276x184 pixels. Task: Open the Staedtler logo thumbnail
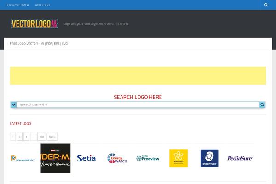pyautogui.click(x=209, y=158)
